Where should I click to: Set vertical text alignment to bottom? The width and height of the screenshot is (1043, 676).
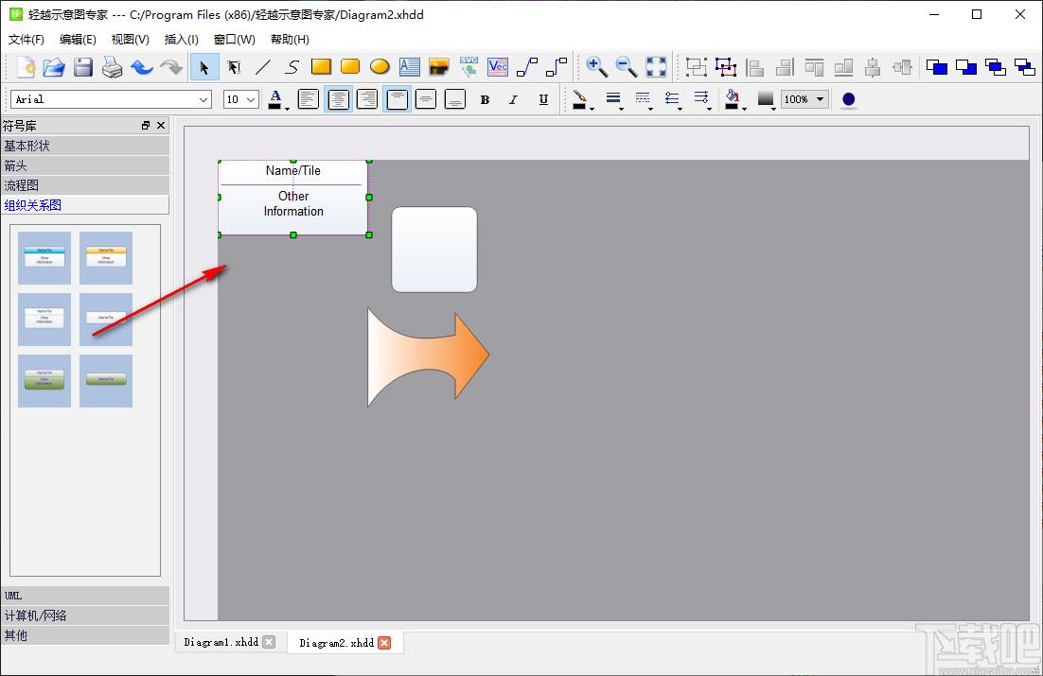pyautogui.click(x=455, y=99)
